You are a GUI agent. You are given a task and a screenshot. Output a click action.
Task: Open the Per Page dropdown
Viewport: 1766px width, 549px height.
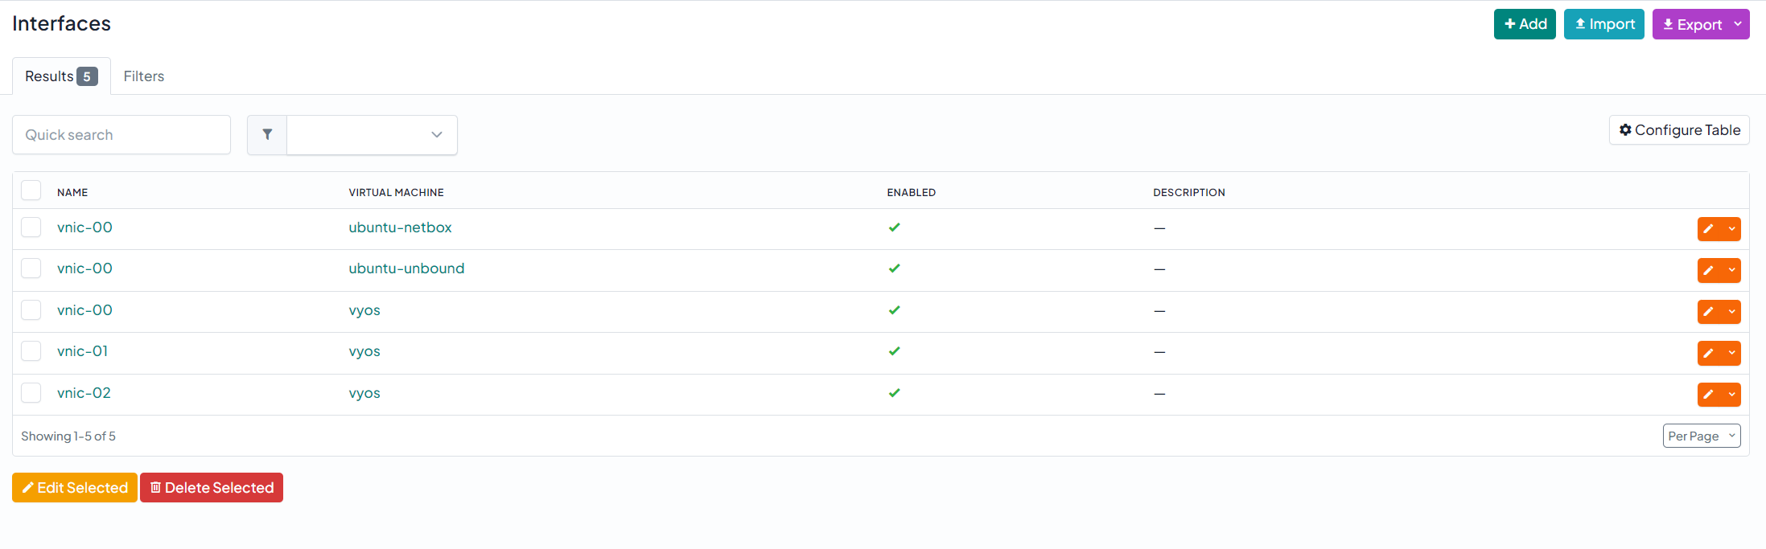coord(1702,436)
